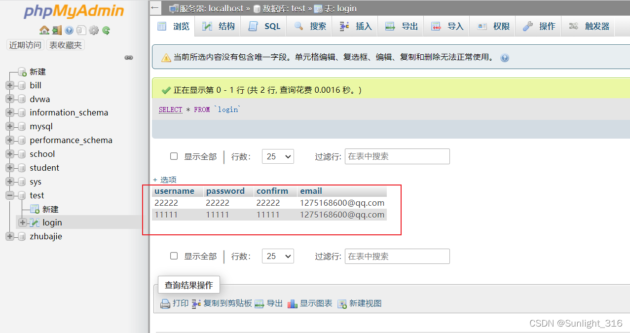Select the 显示图表 chart icon
Screen dimensions: 630x333
[x=292, y=303]
